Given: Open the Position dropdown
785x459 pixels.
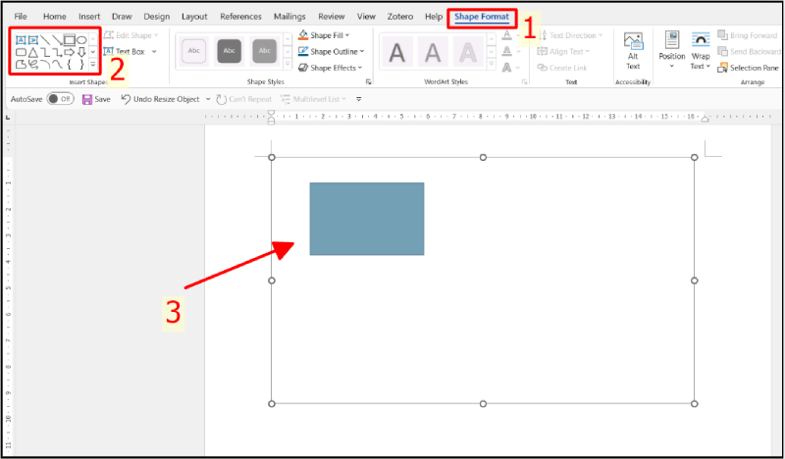Looking at the screenshot, I should click(672, 50).
